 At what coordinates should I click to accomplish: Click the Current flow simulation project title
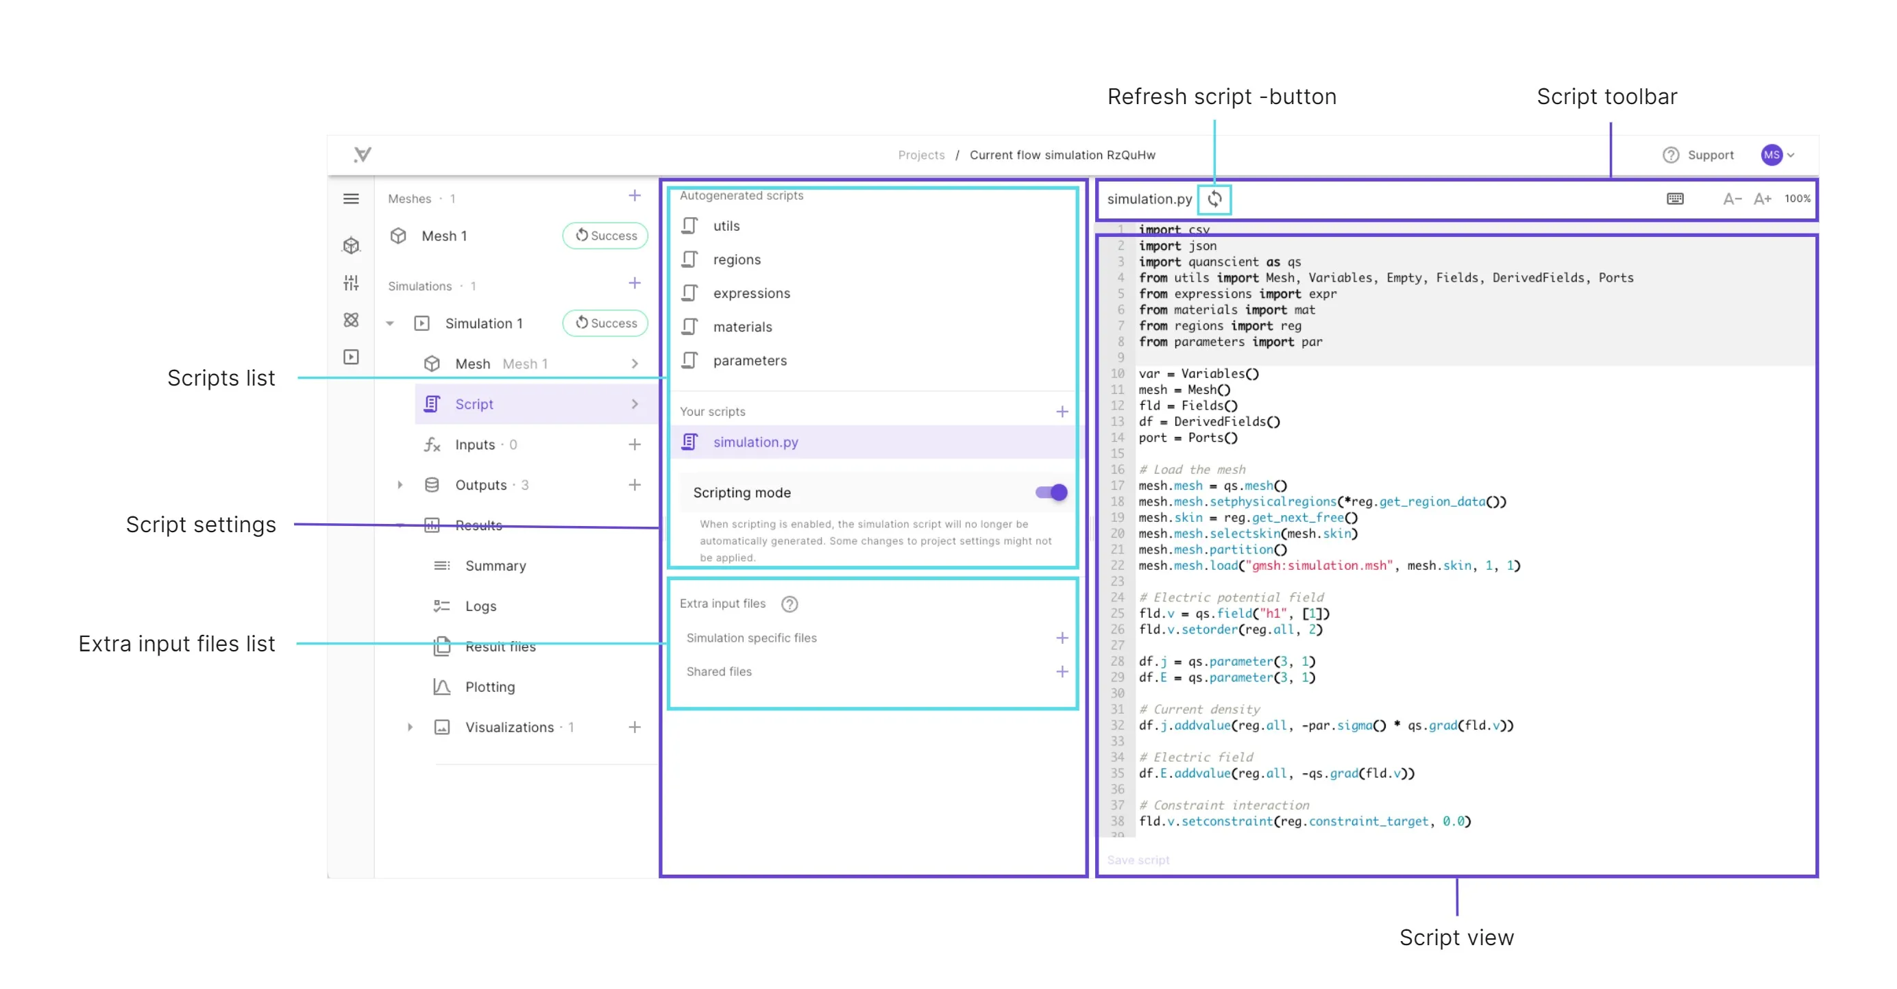1062,155
